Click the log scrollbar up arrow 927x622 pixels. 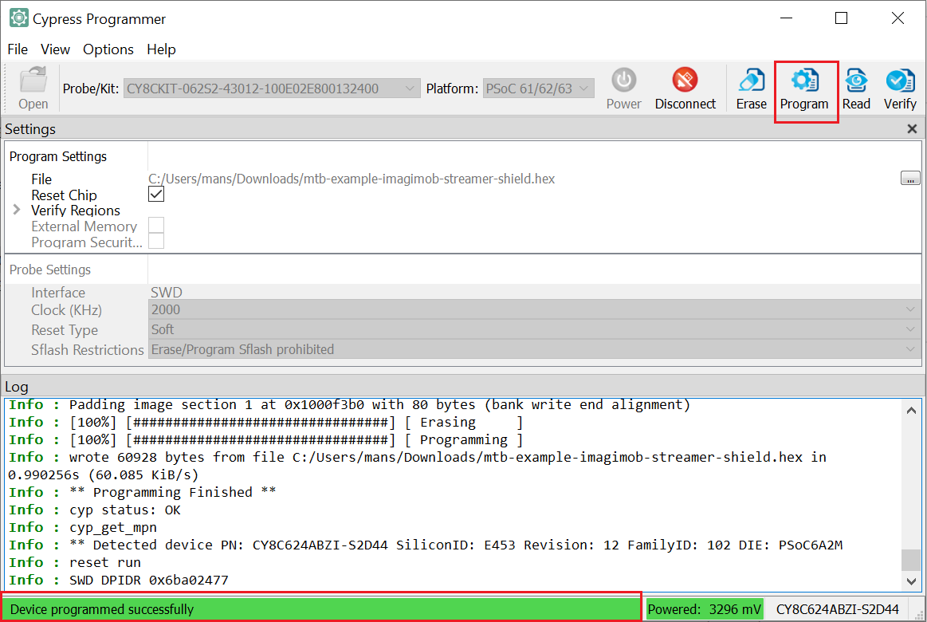pyautogui.click(x=911, y=410)
